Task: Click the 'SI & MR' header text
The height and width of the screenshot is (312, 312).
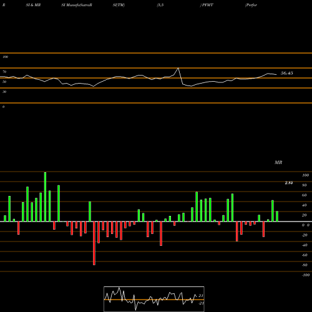Action: [x=33, y=5]
